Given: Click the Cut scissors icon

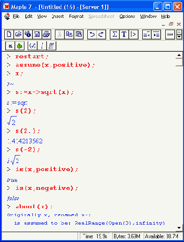Looking at the screenshot, I should tap(60, 34).
